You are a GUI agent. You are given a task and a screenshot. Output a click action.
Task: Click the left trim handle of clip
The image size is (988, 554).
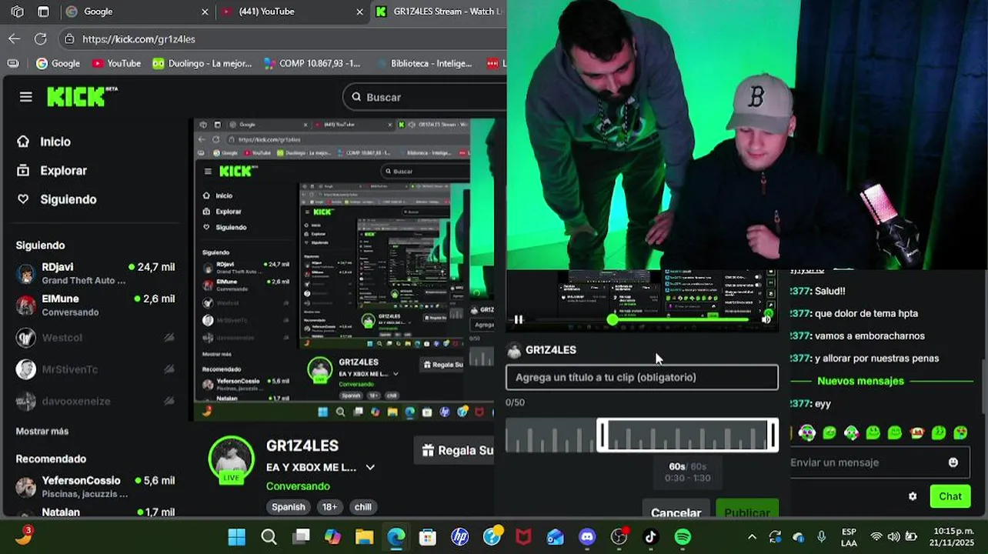tap(603, 435)
